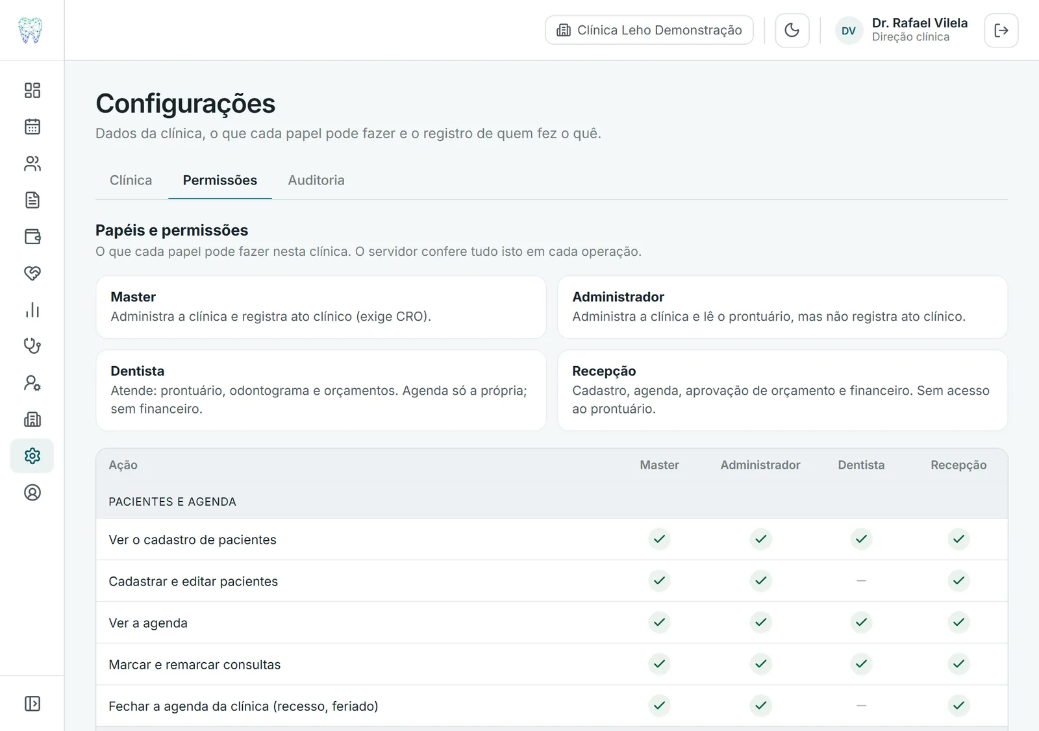Screen dimensions: 1039x731
Task: Click the 'Marcar e remarcar consultas' row label
Action: coord(195,664)
